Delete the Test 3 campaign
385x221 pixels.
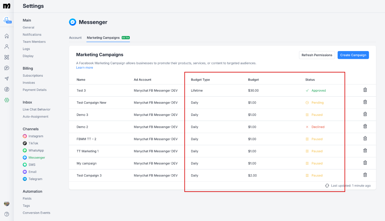click(365, 90)
